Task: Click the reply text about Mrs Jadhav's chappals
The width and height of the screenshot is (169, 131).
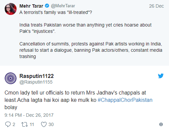Action: pos(78,100)
